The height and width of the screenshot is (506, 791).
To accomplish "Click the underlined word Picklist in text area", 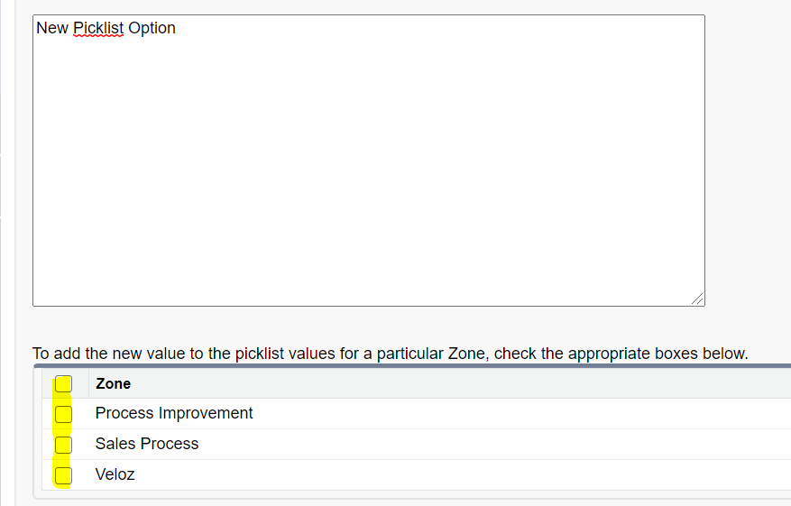I will (98, 28).
